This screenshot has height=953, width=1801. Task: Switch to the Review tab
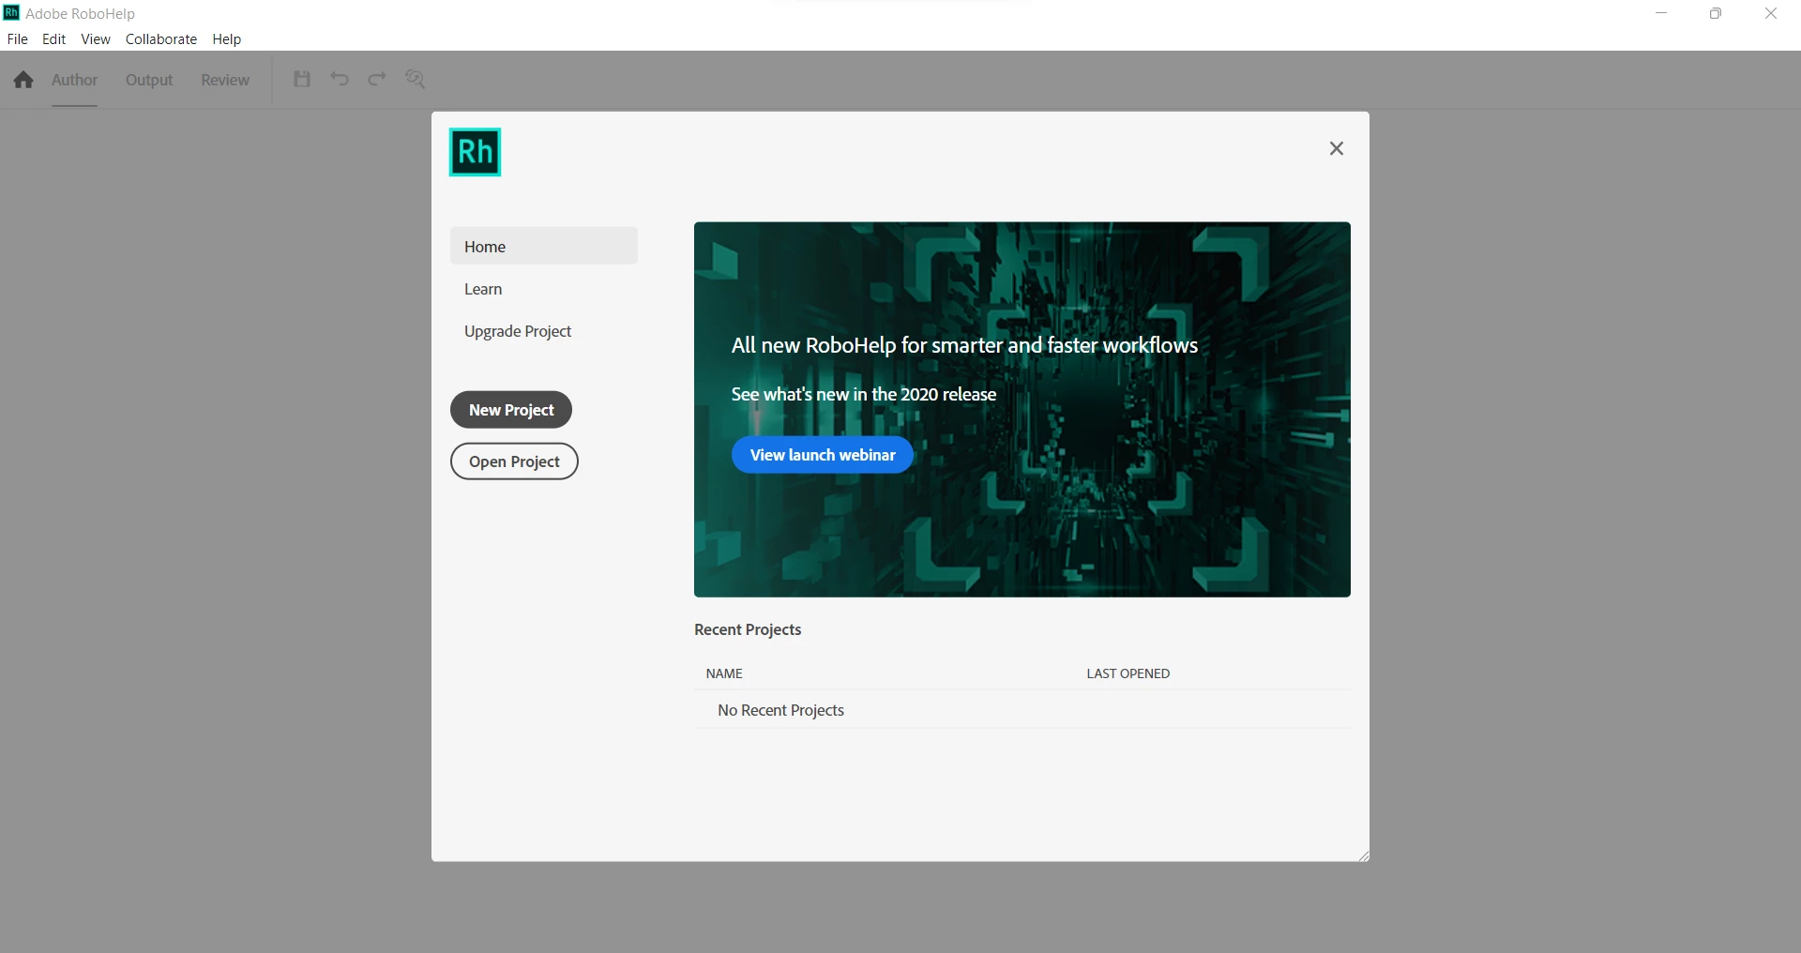pos(225,80)
